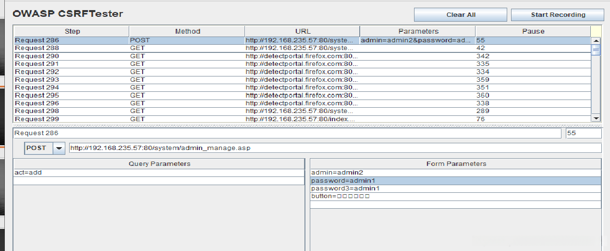The height and width of the screenshot is (251, 610).
Task: Sort by the Method column header
Action: (x=187, y=31)
